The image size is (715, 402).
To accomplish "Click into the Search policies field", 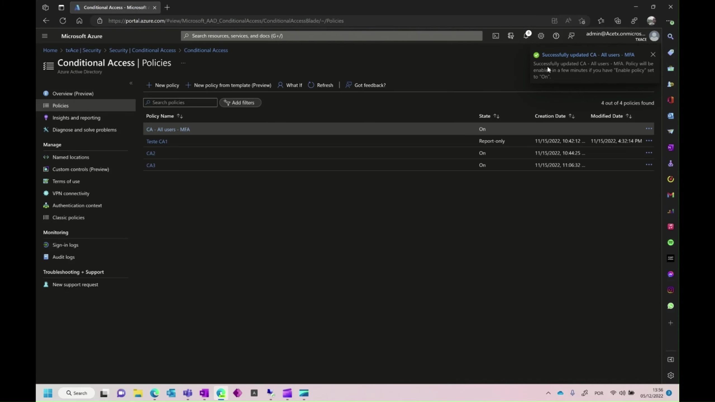I will coord(180,102).
